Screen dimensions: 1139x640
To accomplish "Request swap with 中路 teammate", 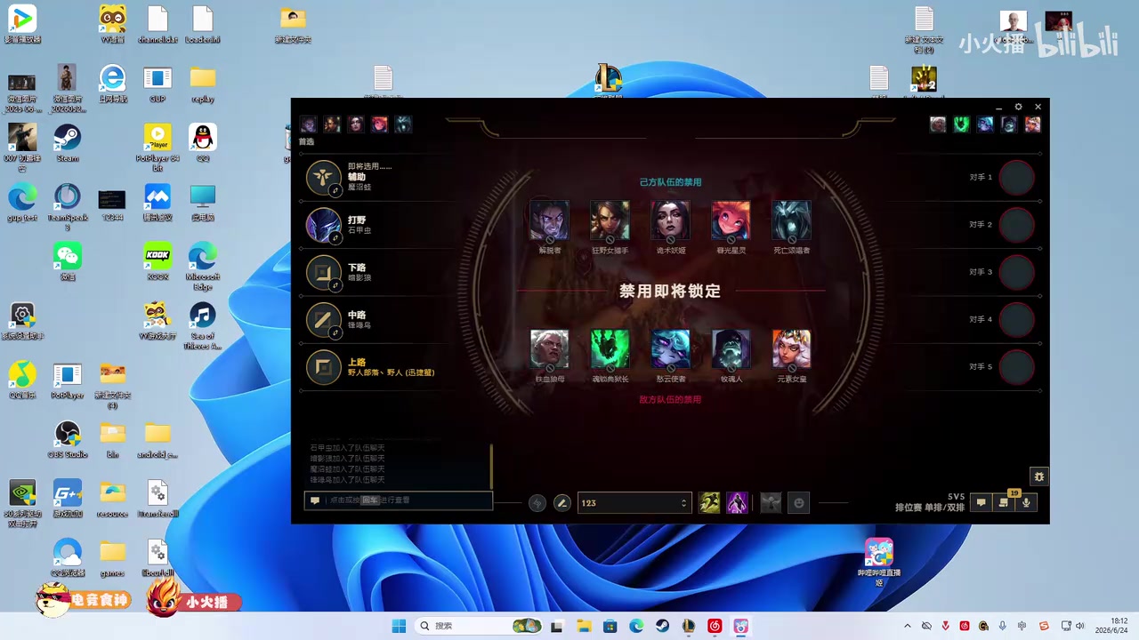I will tap(335, 332).
